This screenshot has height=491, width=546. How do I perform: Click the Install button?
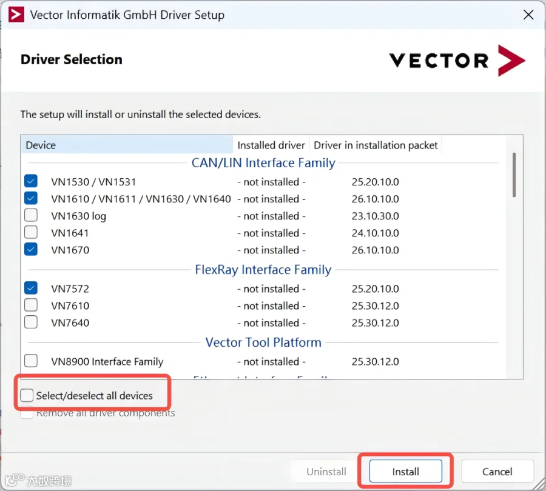point(406,472)
